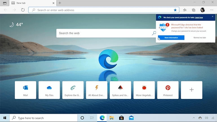Open the Mail quick link tile
217x122 pixels.
25,90
